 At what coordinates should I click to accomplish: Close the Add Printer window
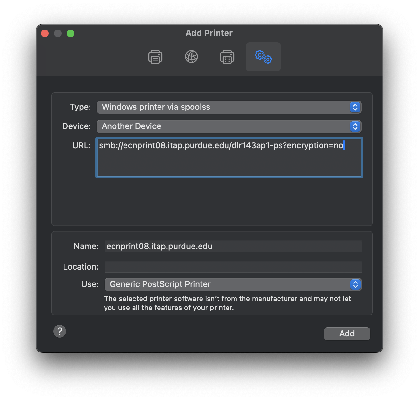45,33
